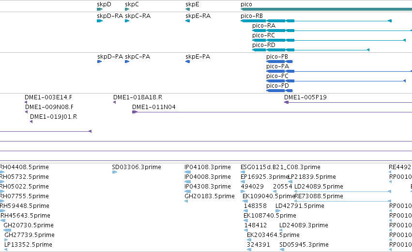The width and height of the screenshot is (412, 252).
Task: Click the 494029 feature label
Action: (x=252, y=187)
